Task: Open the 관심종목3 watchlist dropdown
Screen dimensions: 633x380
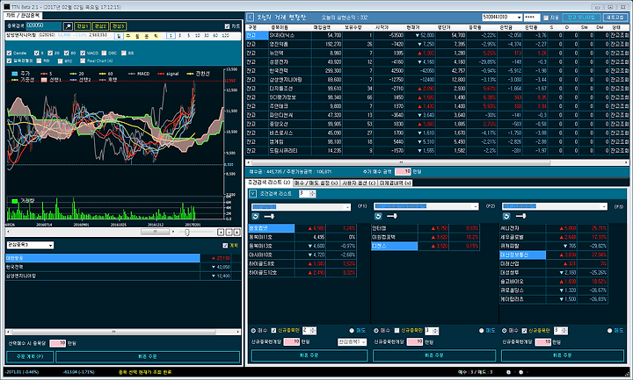Action: point(50,245)
